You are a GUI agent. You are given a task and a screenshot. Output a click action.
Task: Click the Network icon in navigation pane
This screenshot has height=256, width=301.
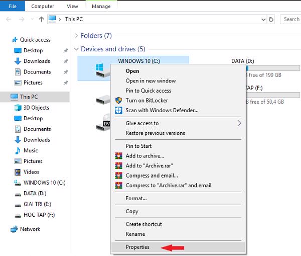tap(14, 229)
